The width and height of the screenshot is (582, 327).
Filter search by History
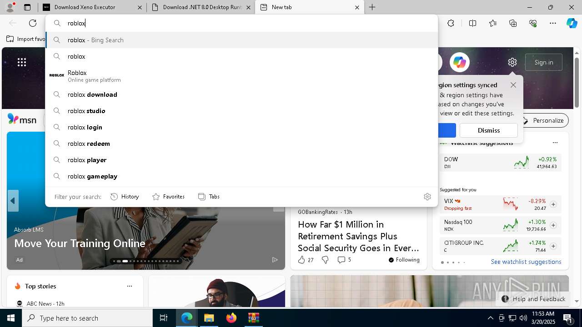pyautogui.click(x=125, y=197)
